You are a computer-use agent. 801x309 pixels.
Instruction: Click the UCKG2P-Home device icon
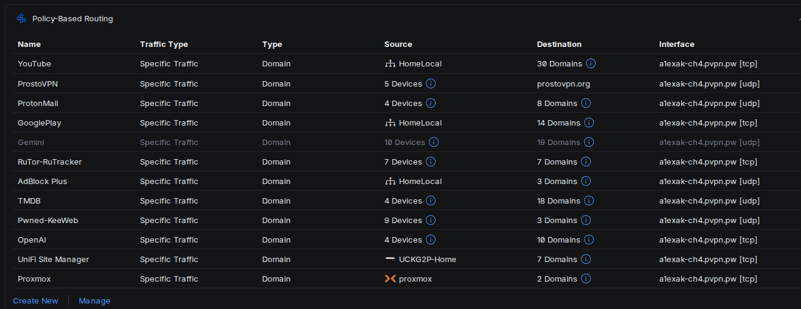(x=390, y=259)
